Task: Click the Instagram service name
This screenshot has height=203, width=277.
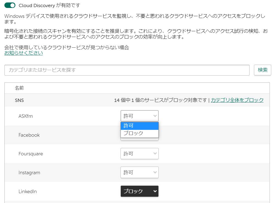Action: pos(29,173)
